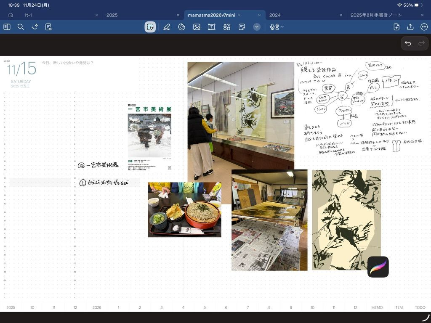This screenshot has width=431, height=323.
Task: Close the 2025 tab
Action: point(178,15)
